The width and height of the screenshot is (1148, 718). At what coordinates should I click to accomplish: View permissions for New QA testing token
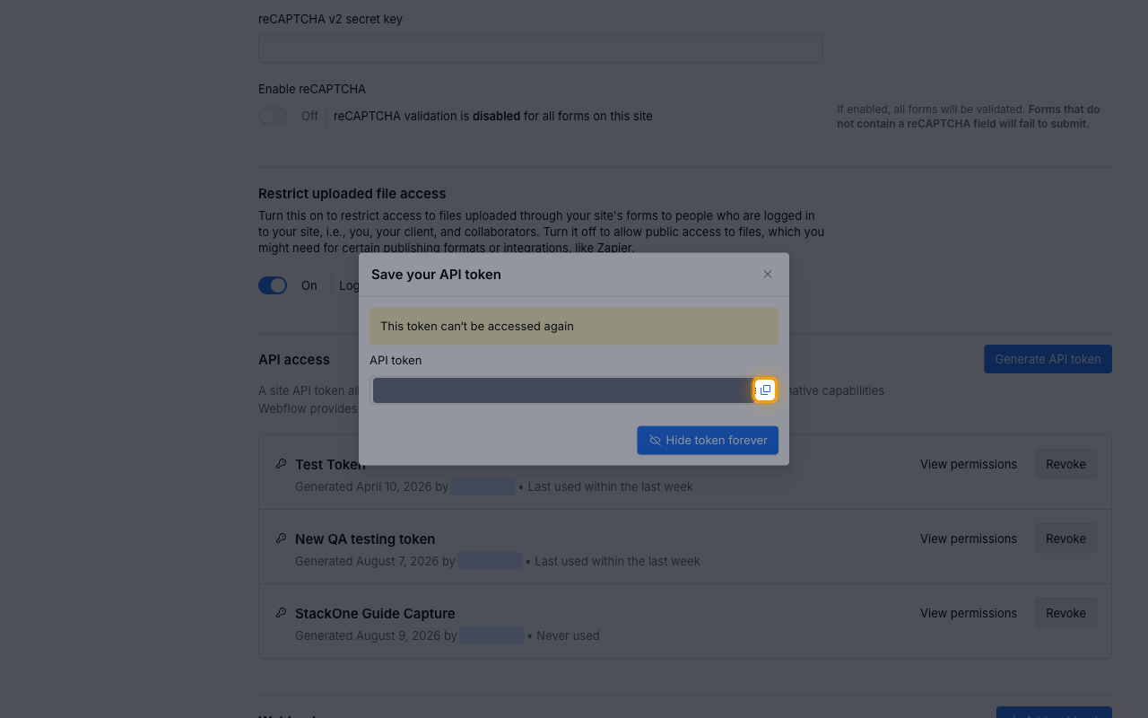click(x=969, y=538)
